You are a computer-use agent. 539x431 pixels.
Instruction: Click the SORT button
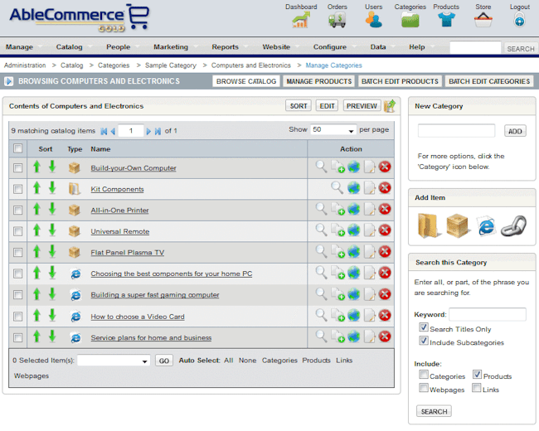pyautogui.click(x=299, y=106)
